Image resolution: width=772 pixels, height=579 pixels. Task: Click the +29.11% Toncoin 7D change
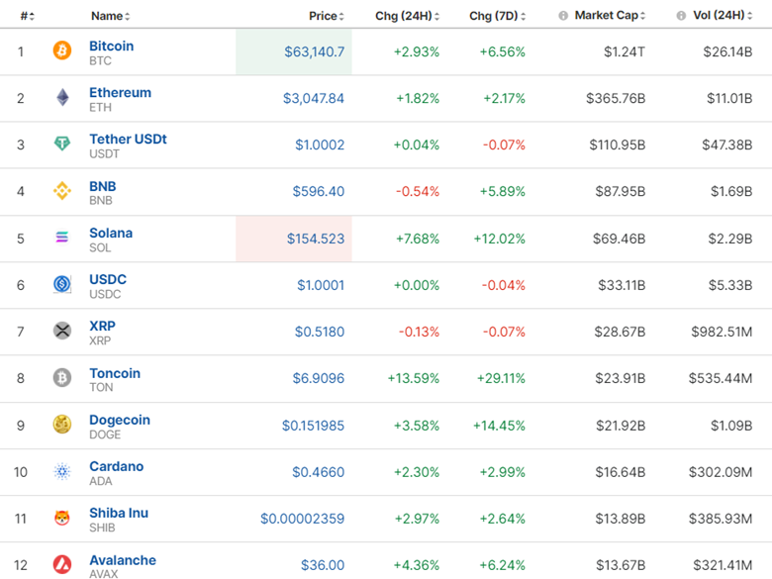click(x=501, y=378)
